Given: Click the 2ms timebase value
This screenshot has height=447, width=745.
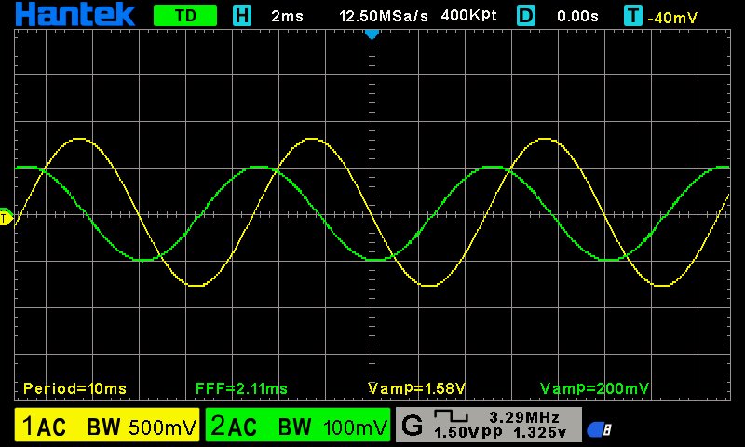Looking at the screenshot, I should [287, 16].
